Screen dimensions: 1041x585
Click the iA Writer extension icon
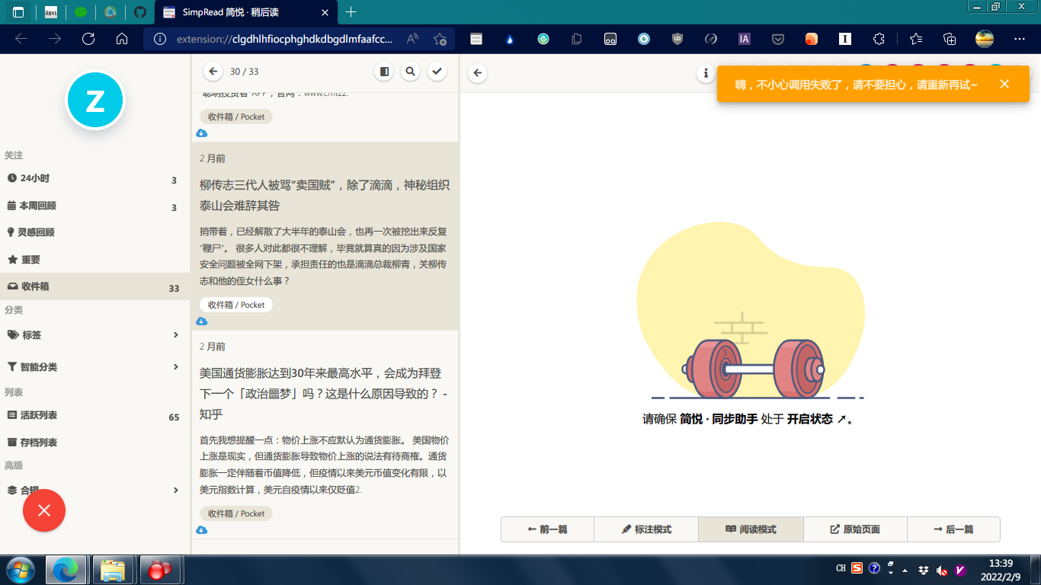pos(745,39)
